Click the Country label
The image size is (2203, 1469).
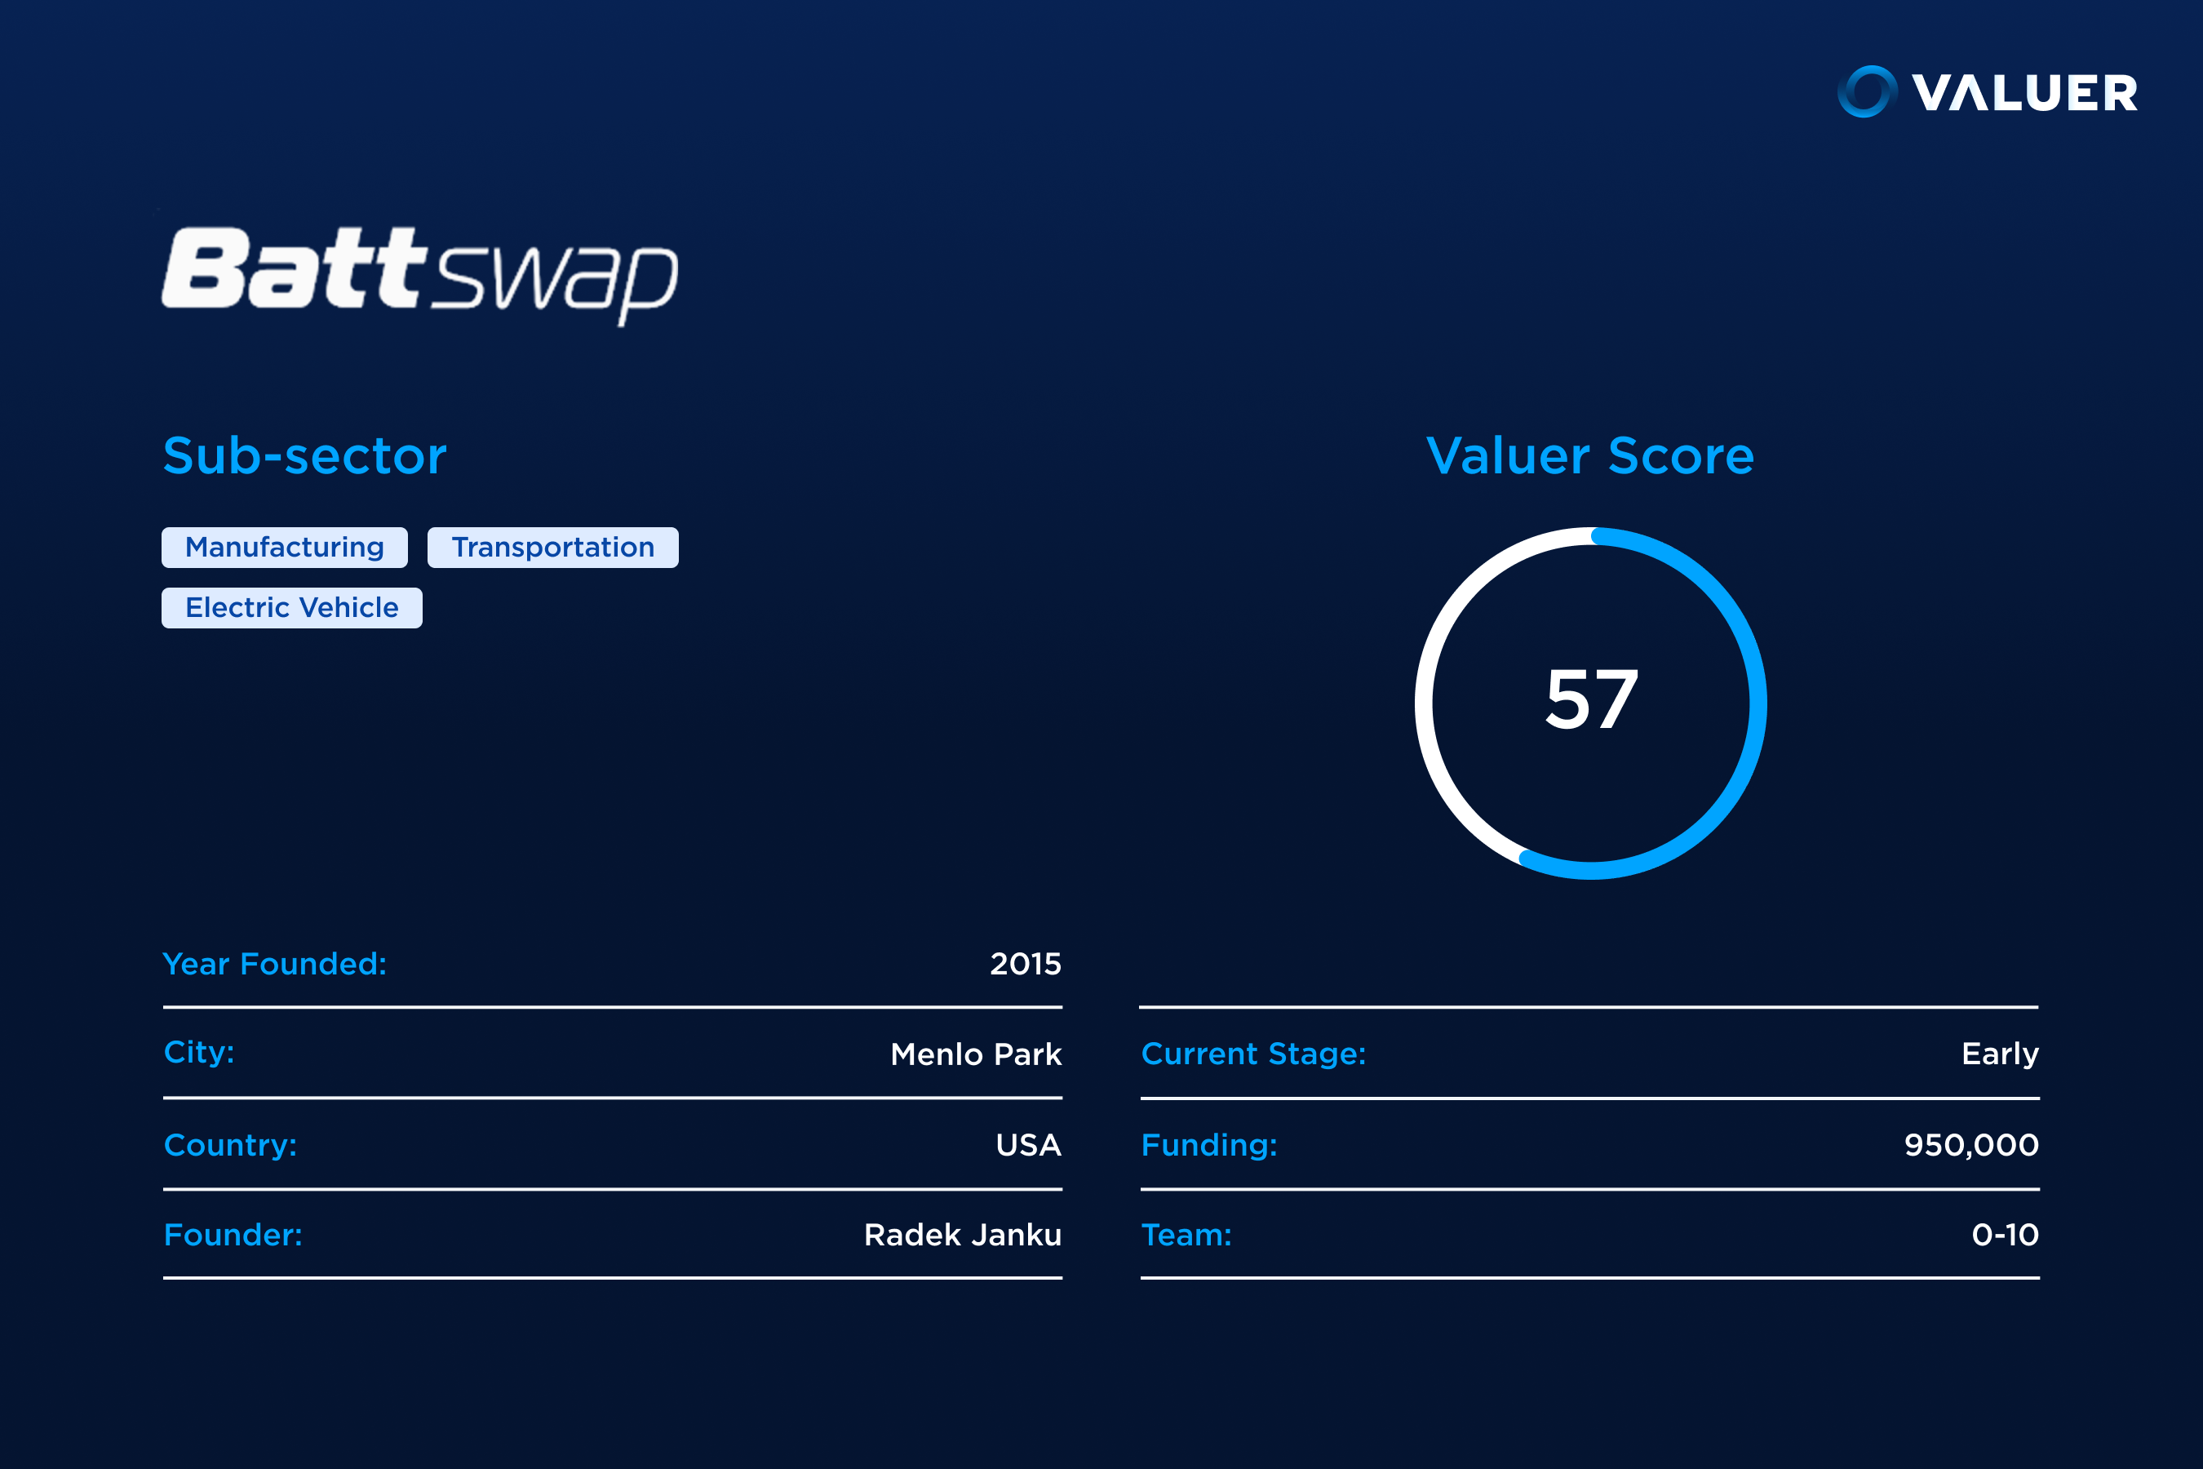(230, 1145)
